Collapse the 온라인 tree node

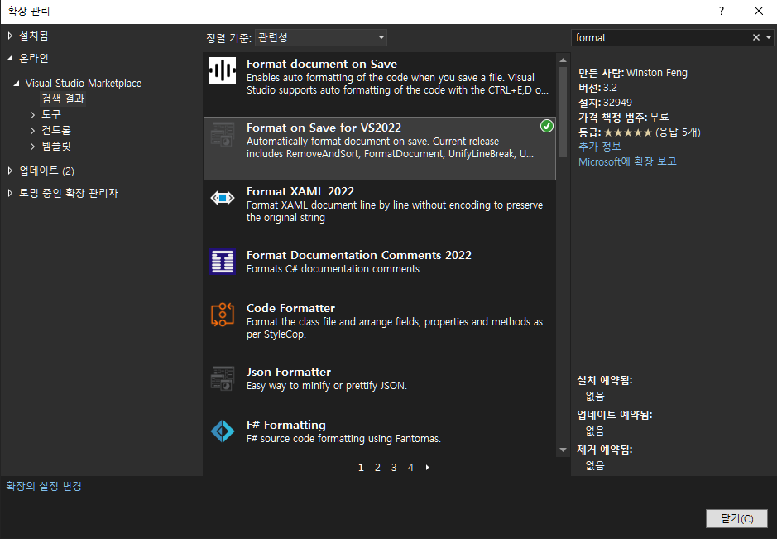pos(10,58)
